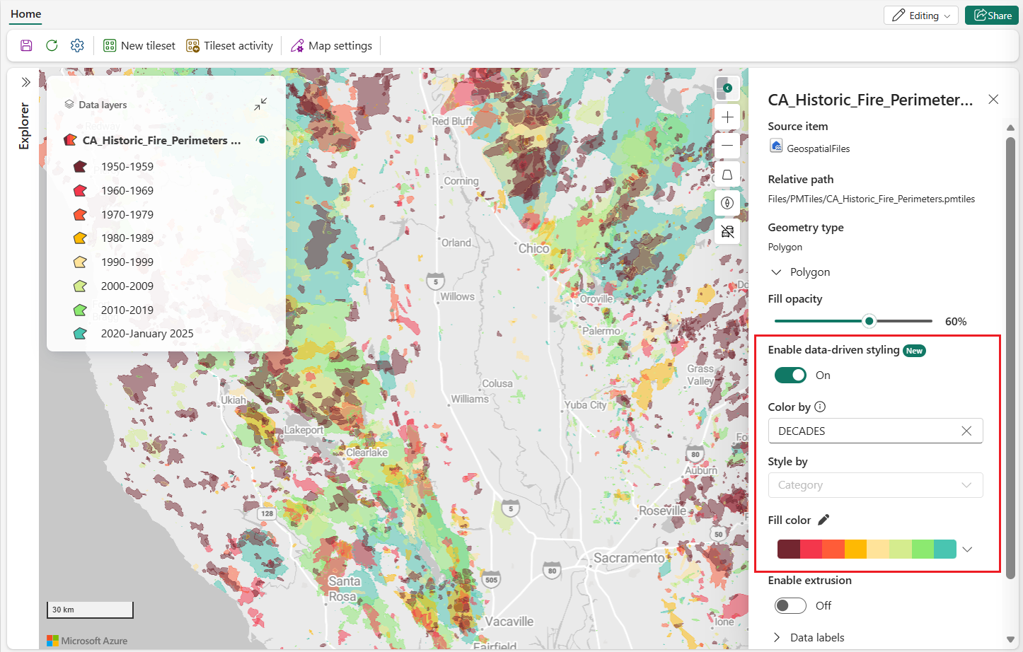Open the Editing mode dropdown
Screen dimensions: 1023x652
click(x=921, y=16)
